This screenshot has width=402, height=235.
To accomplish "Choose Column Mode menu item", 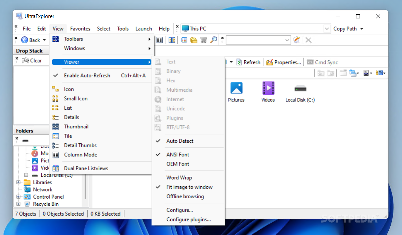I will coord(102,155).
